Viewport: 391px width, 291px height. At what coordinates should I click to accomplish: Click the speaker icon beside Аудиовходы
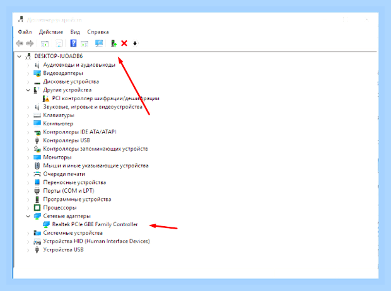click(37, 66)
